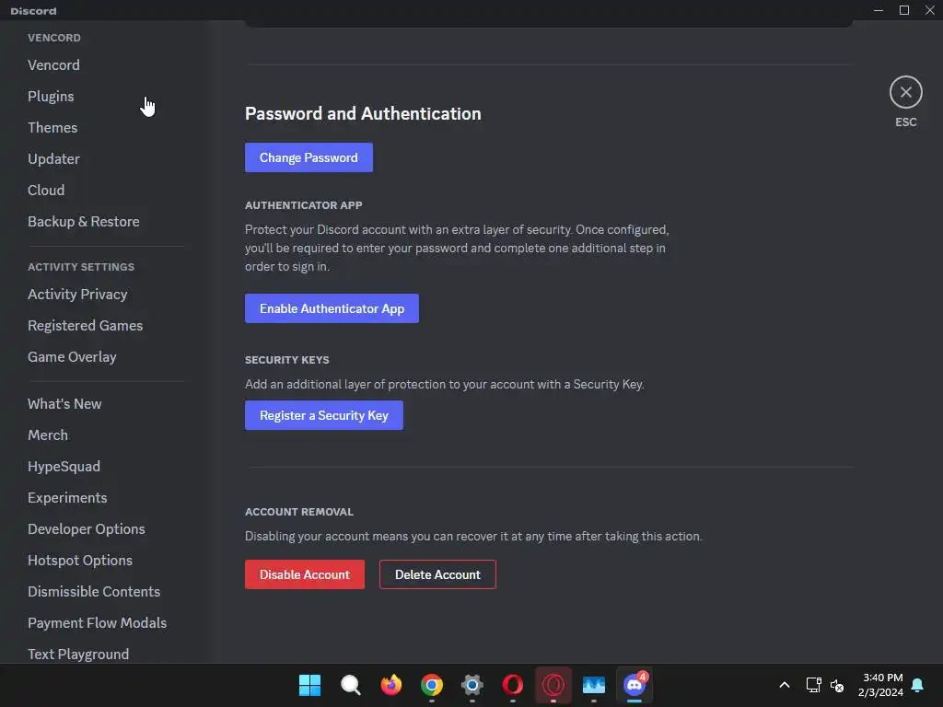Open the Opera GX taskbar icon
The image size is (943, 707).
pos(553,685)
